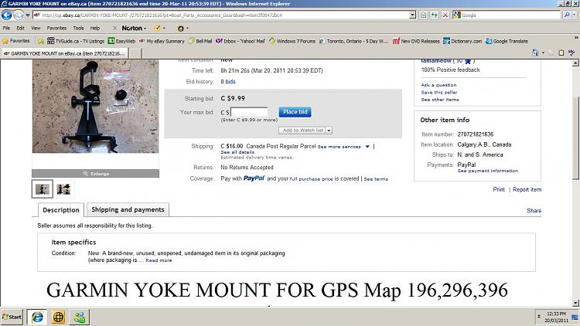
Task: Open the Bell Mail bookmark
Action: 200,41
